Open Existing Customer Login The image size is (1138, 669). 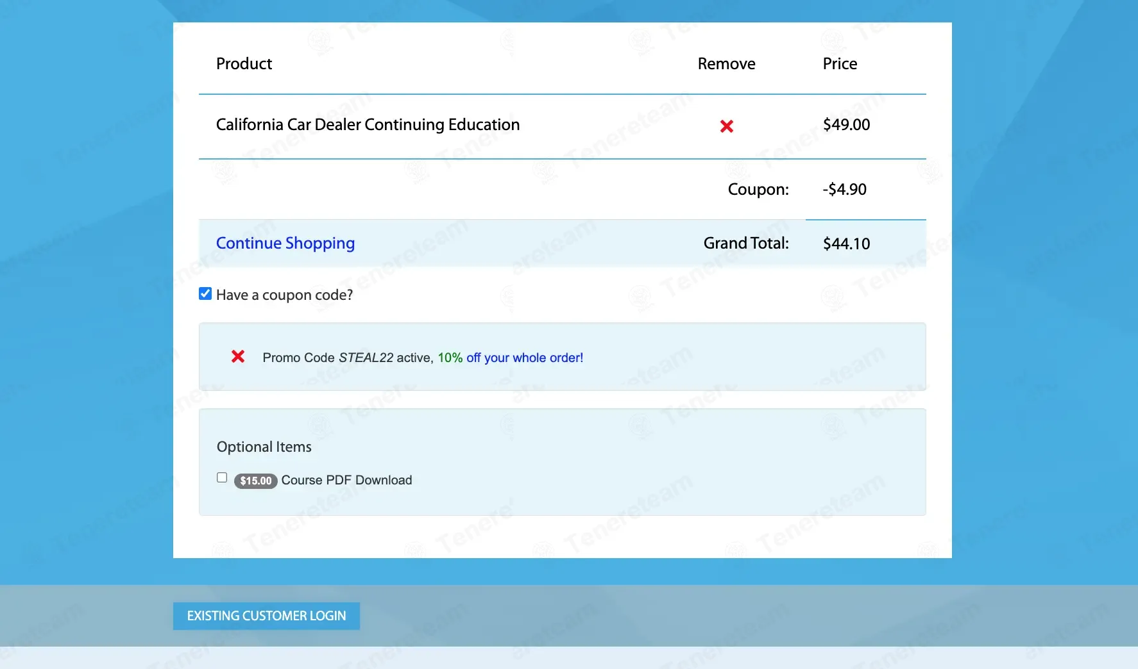(266, 616)
